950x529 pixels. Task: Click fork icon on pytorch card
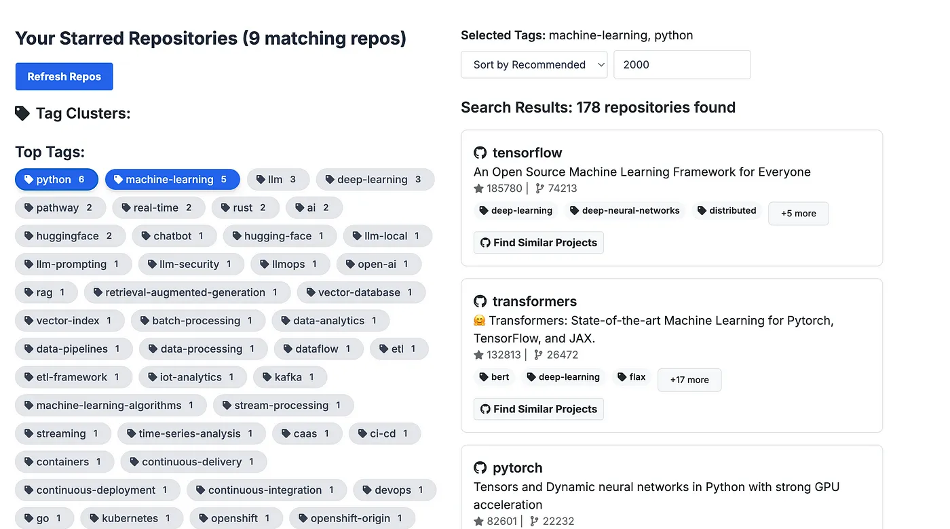(534, 522)
